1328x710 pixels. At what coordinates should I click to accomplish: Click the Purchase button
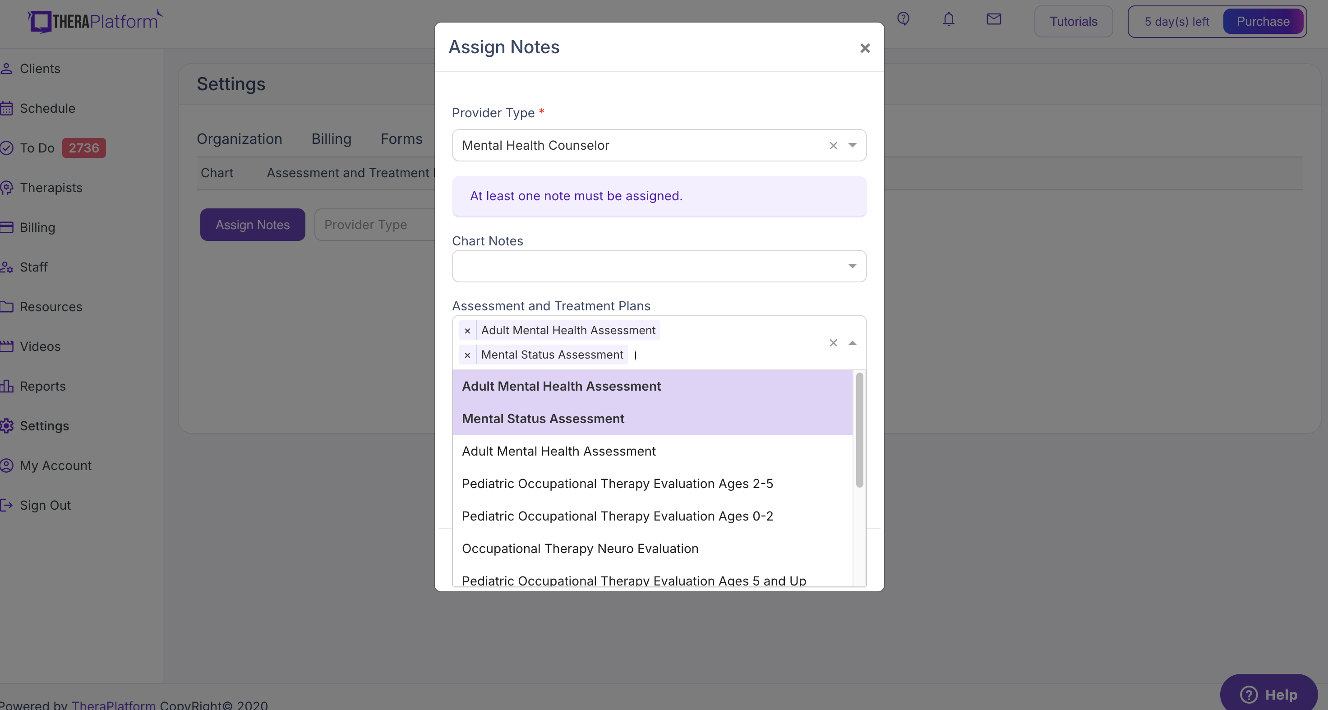pyautogui.click(x=1263, y=21)
